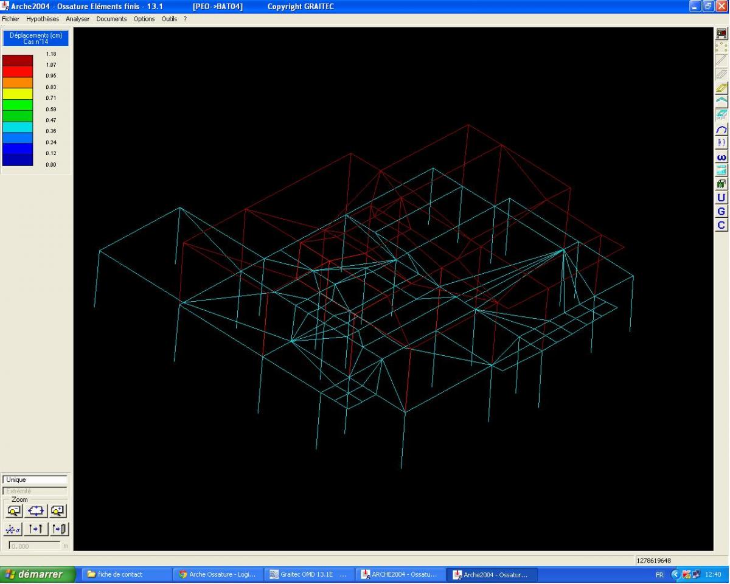Viewport: 730px width, 584px height.
Task: Click the zoom extents arrows button
Action: coord(36,510)
